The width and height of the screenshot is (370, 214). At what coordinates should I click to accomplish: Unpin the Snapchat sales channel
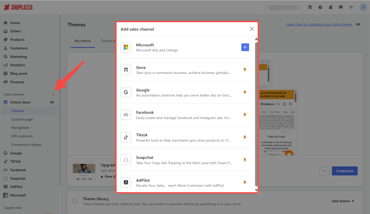pos(245,160)
